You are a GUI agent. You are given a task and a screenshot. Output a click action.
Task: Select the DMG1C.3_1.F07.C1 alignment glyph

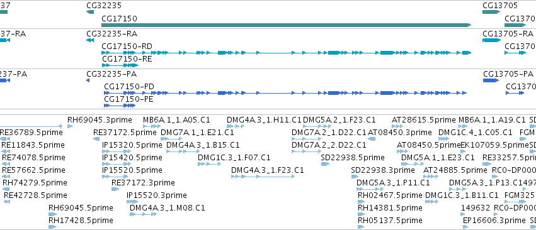pyautogui.click(x=210, y=164)
